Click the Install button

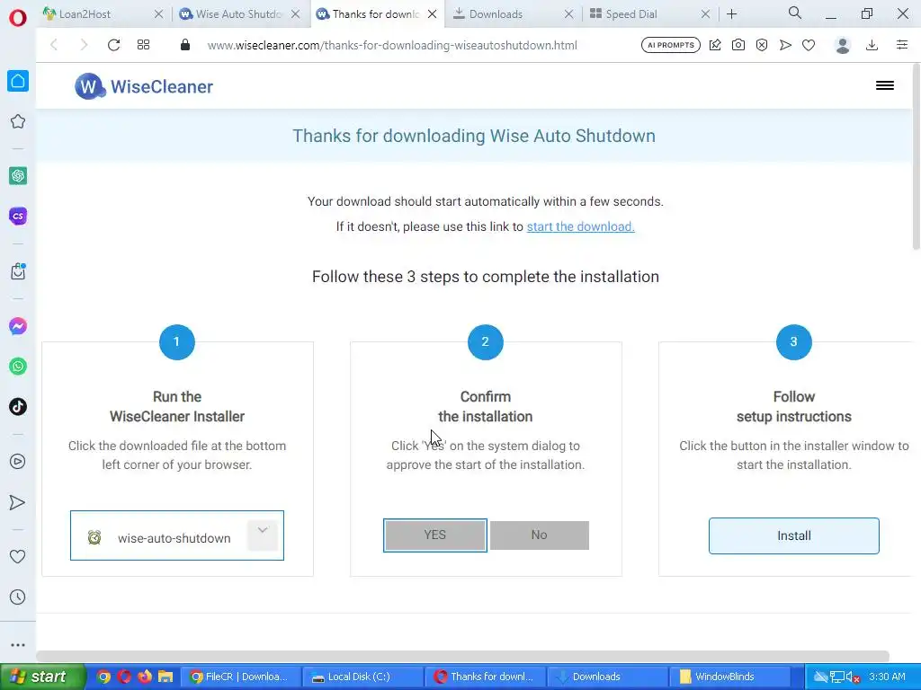tap(793, 535)
